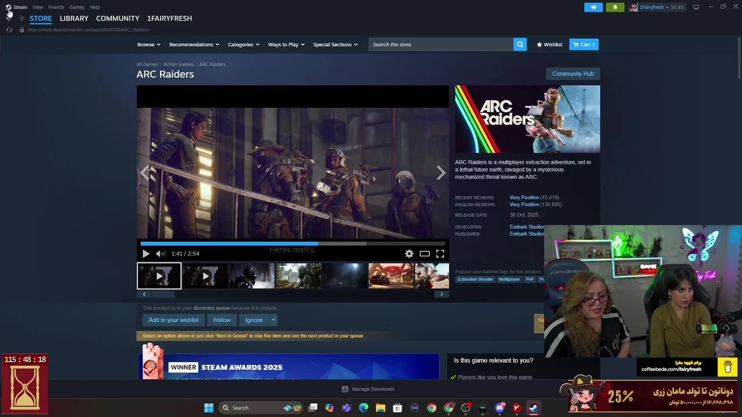Viewport: 742px width, 417px height.
Task: Expand the Categories menu
Action: coord(243,45)
